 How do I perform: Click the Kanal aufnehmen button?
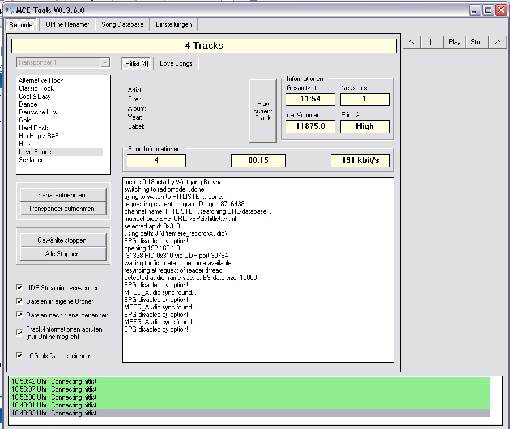(x=63, y=195)
